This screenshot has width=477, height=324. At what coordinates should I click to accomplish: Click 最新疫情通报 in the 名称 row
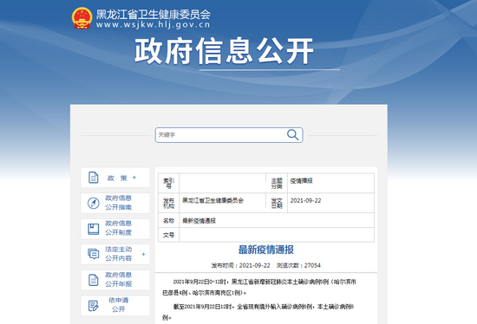click(x=199, y=221)
